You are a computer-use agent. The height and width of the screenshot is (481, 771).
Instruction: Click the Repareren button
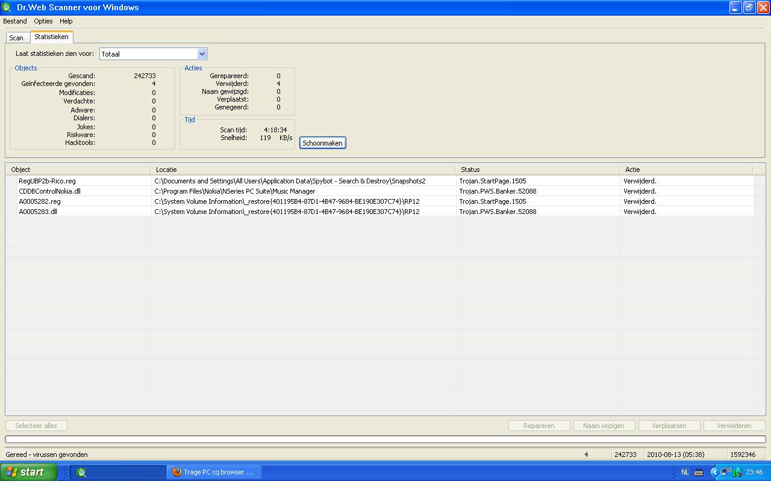point(539,426)
